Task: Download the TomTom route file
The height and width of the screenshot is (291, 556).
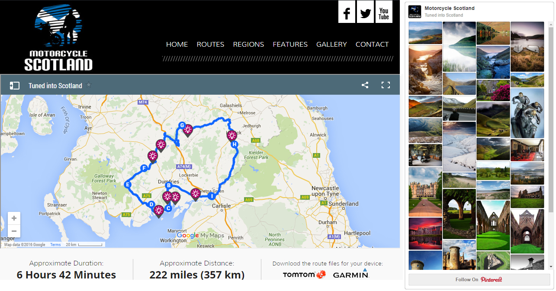Action: tap(304, 274)
